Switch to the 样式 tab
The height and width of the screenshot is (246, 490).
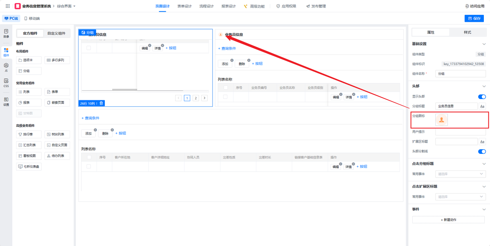point(467,32)
